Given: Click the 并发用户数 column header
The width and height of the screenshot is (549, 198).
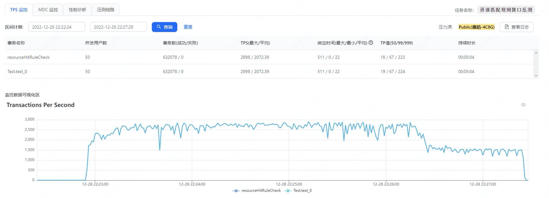Looking at the screenshot, I should pyautogui.click(x=96, y=43).
